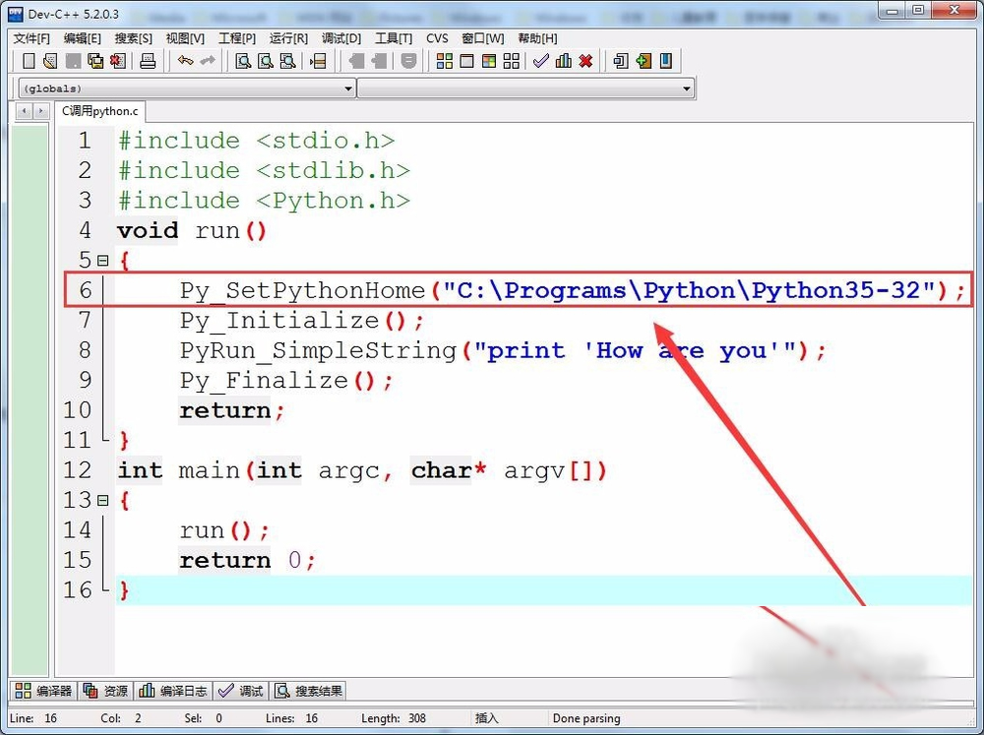Click the Save file toolbar icon
Viewport: 984px width, 735px height.
[x=73, y=61]
